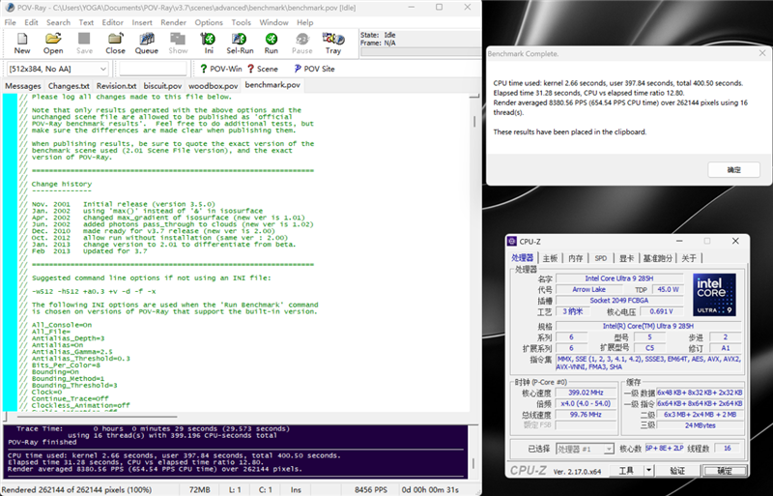Click the Intel Core Ultra 9 285H name field
773x496 pixels.
click(619, 278)
